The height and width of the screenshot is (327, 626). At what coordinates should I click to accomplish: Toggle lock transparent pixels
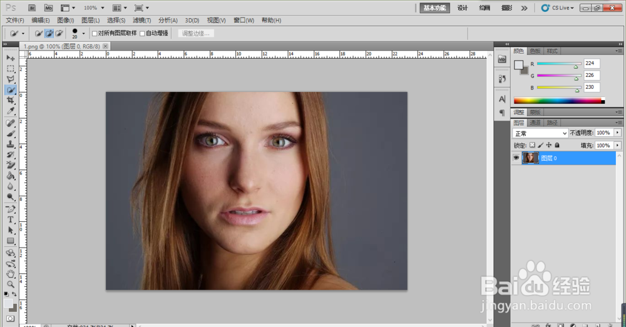click(x=532, y=145)
